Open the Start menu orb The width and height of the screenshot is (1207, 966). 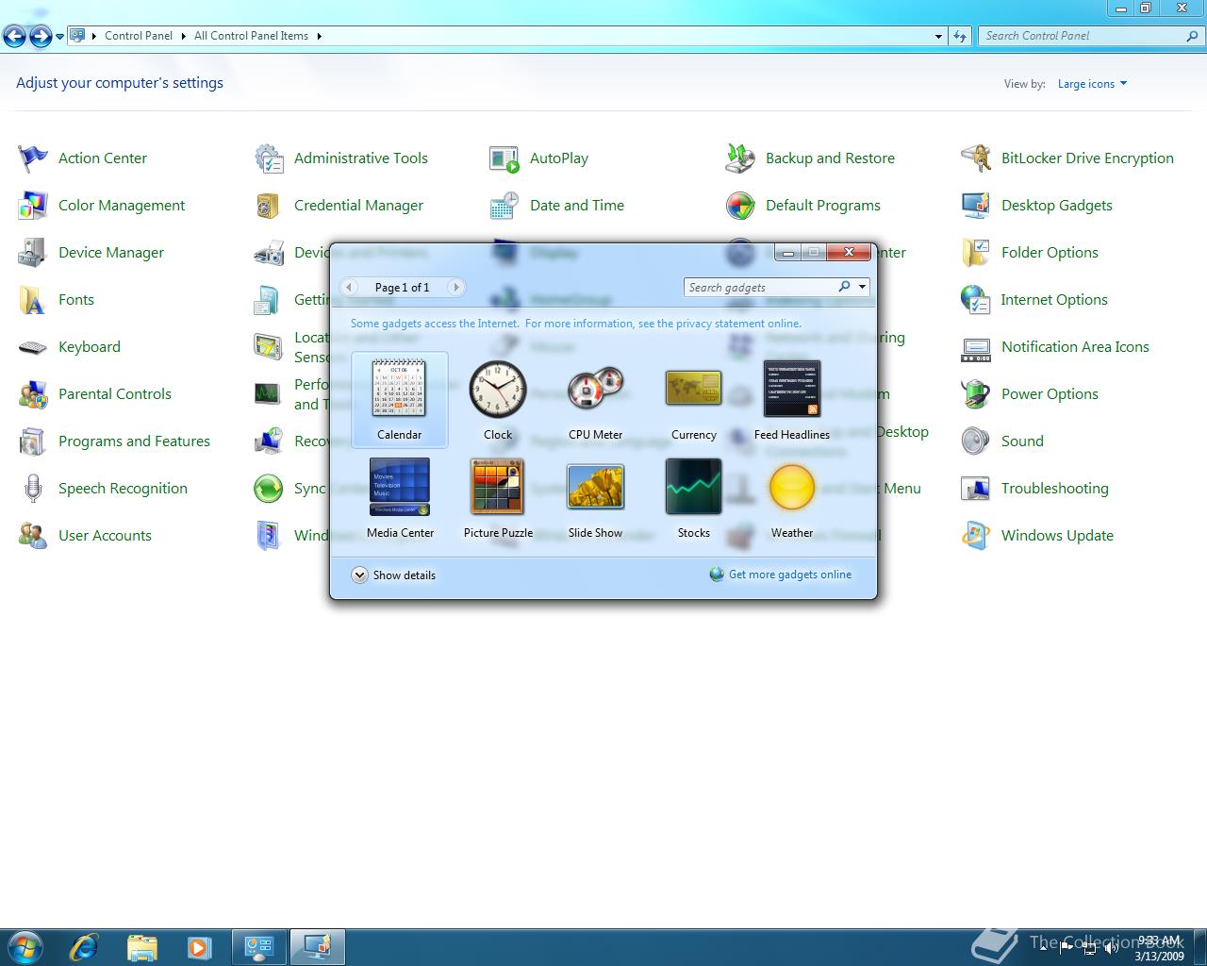(x=25, y=946)
